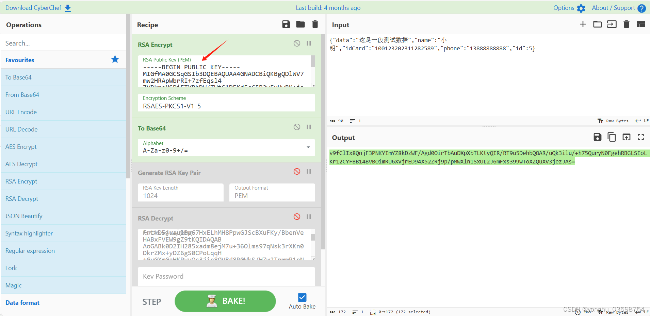Edit favourites via the star icon
Image resolution: width=650 pixels, height=316 pixels.
pyautogui.click(x=115, y=59)
